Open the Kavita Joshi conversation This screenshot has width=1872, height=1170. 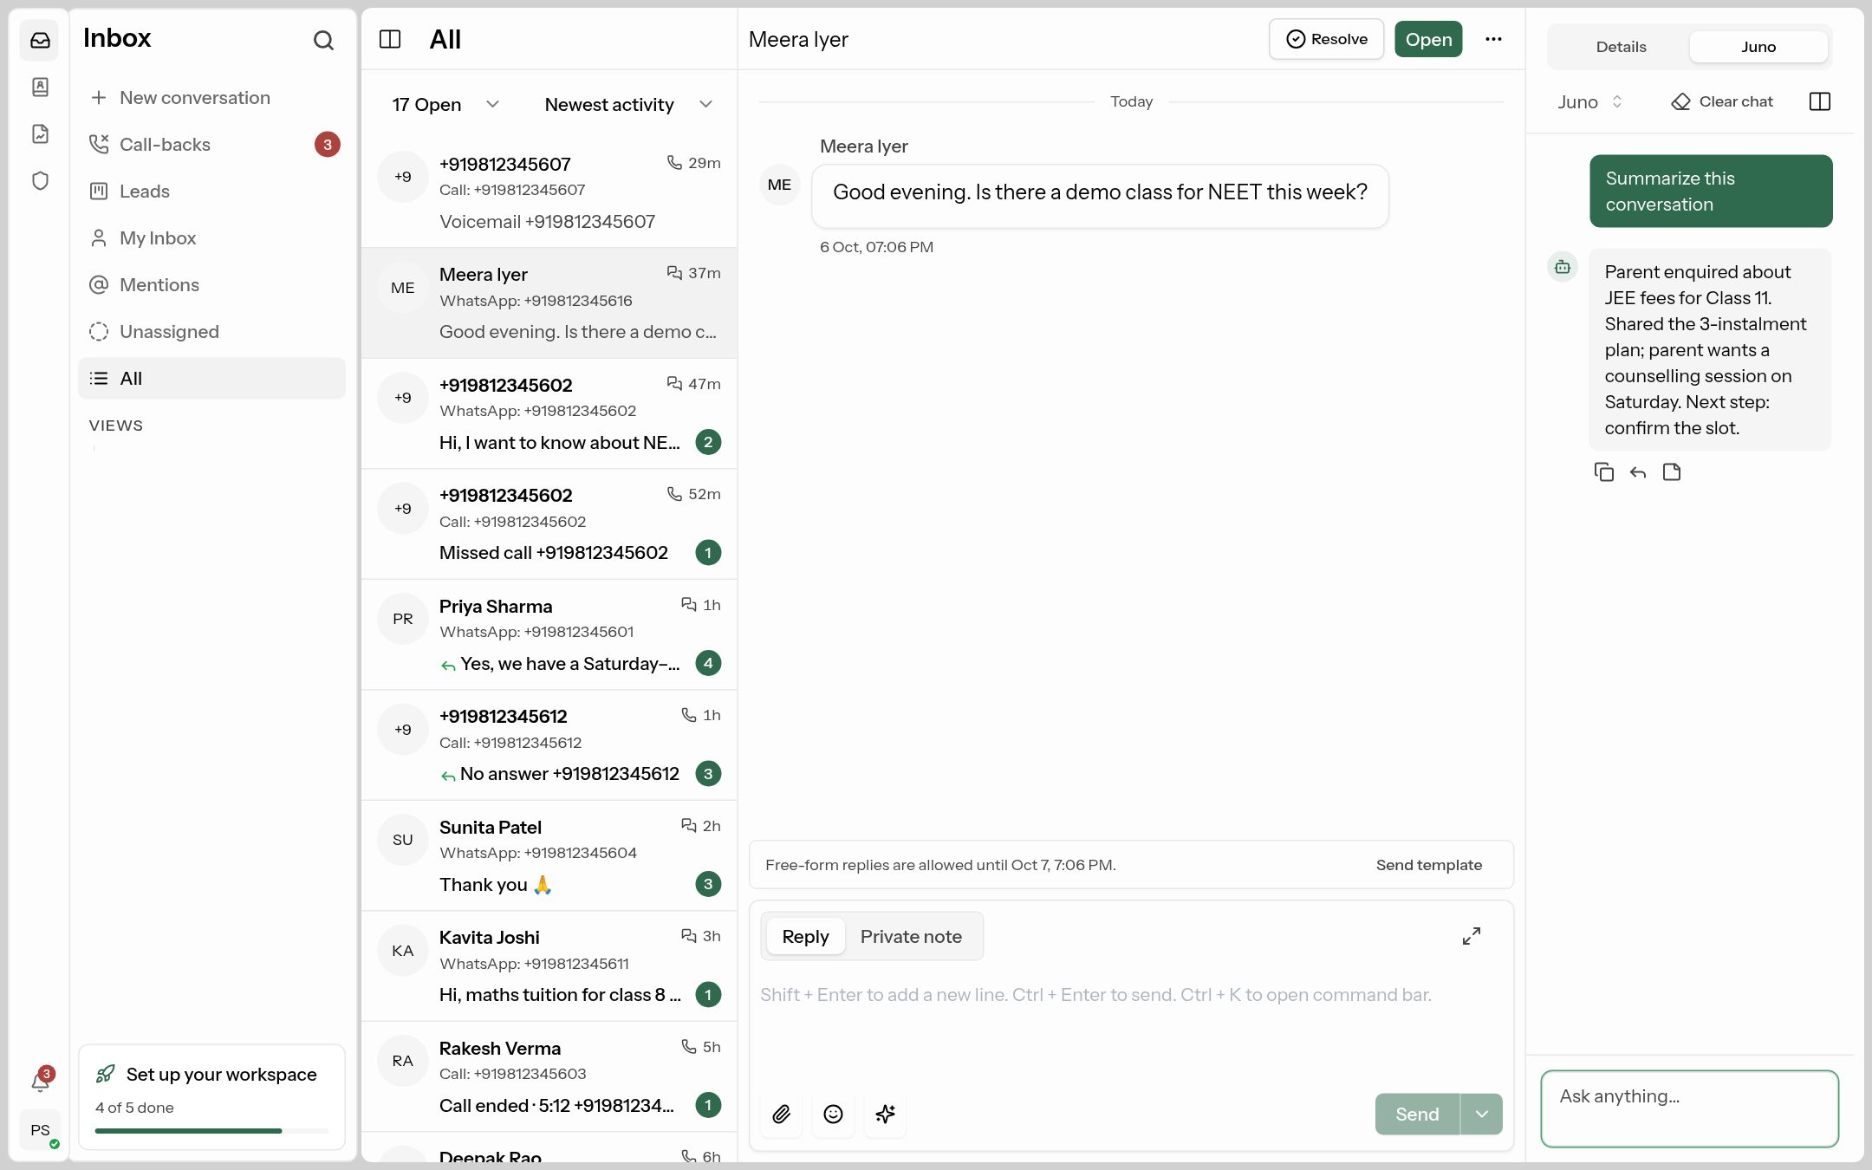tap(549, 965)
